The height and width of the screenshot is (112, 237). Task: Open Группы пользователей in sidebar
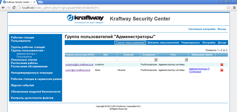[x=27, y=50]
